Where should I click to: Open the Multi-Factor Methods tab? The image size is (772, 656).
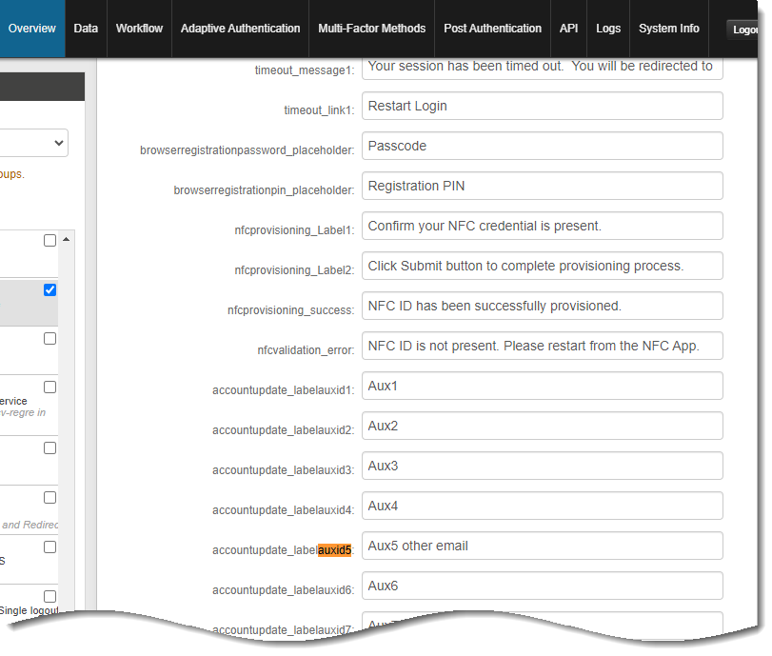[371, 29]
